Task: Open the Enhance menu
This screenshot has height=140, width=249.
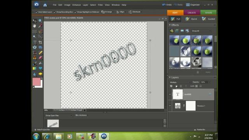Action: pos(76,5)
